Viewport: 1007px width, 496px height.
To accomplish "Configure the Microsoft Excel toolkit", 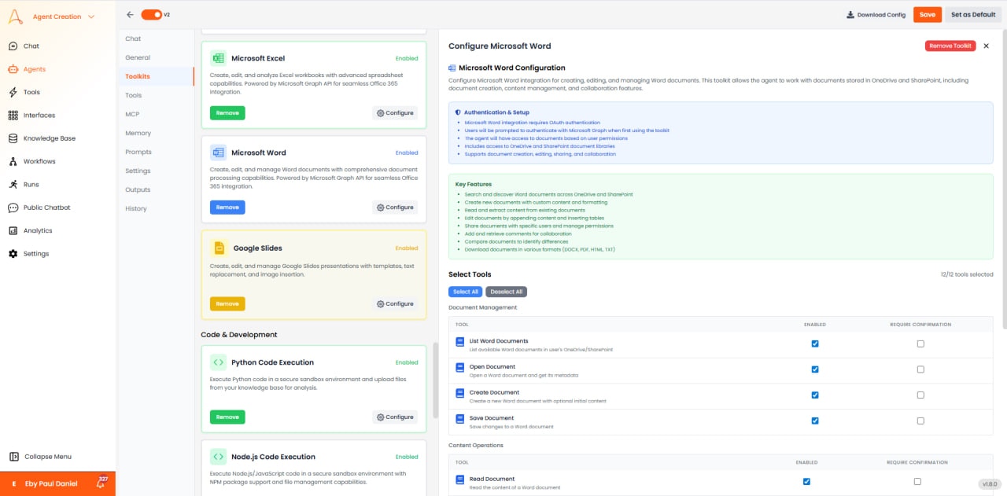I will 395,113.
